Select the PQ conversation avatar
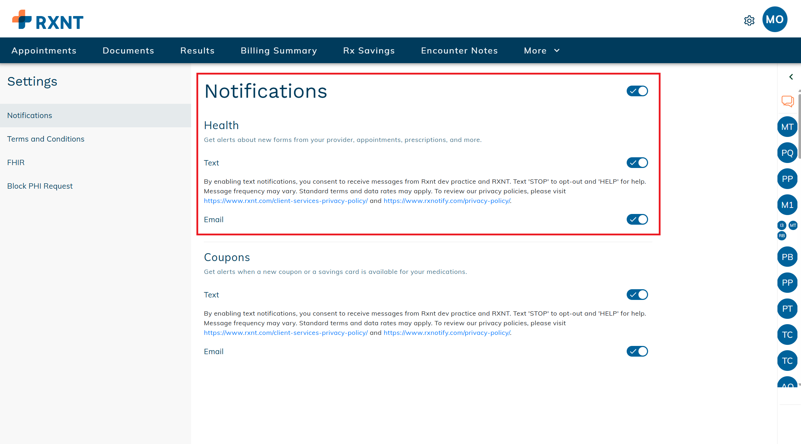801x444 pixels. [x=787, y=152]
